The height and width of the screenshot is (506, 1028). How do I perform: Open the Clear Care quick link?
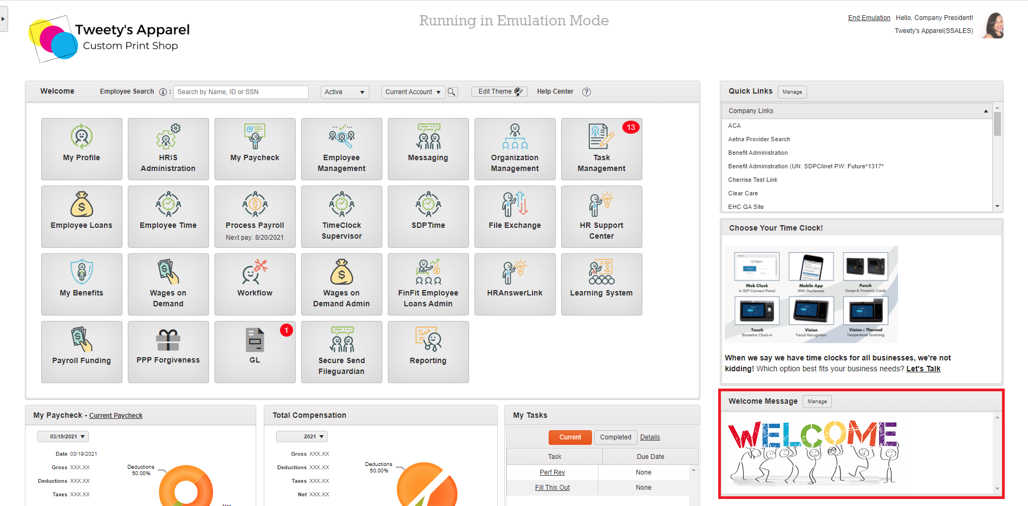pyautogui.click(x=743, y=193)
